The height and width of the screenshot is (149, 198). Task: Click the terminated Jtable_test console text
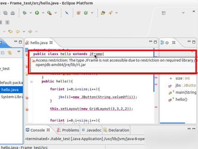click(85, 139)
